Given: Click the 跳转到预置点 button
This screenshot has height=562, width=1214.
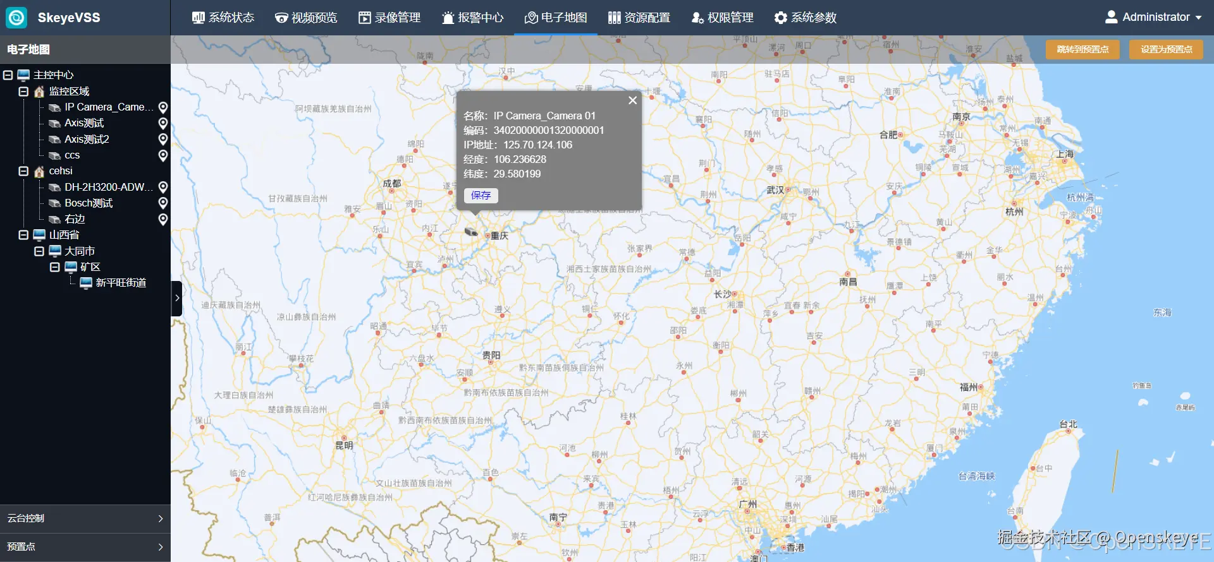Looking at the screenshot, I should (x=1082, y=49).
